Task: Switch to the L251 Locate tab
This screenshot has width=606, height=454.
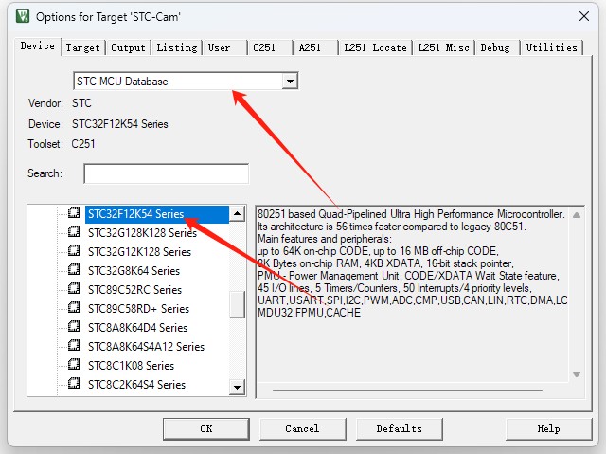Action: click(x=375, y=47)
